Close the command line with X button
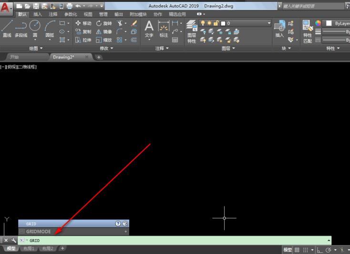Viewport: 350px width, 254px height. 6,240
